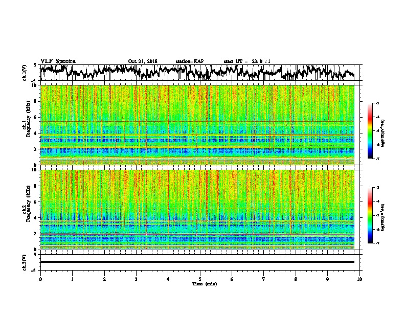This screenshot has height=313, width=405.
Task: Click the time axis tick label '4'
Action: (168, 279)
